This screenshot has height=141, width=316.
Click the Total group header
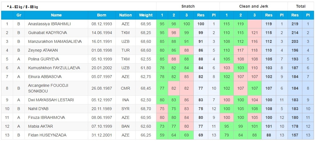point(301,6)
